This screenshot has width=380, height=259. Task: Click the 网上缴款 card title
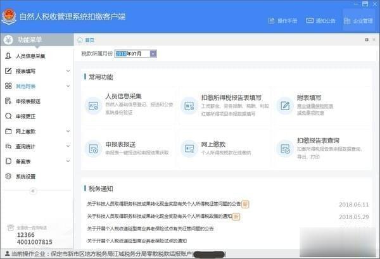coord(213,144)
